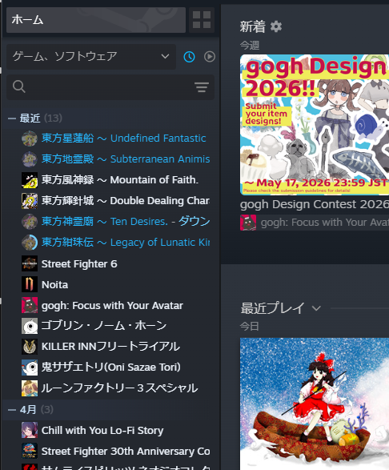Open the 新着 settings gear
Image resolution: width=389 pixels, height=470 pixels.
(x=276, y=26)
